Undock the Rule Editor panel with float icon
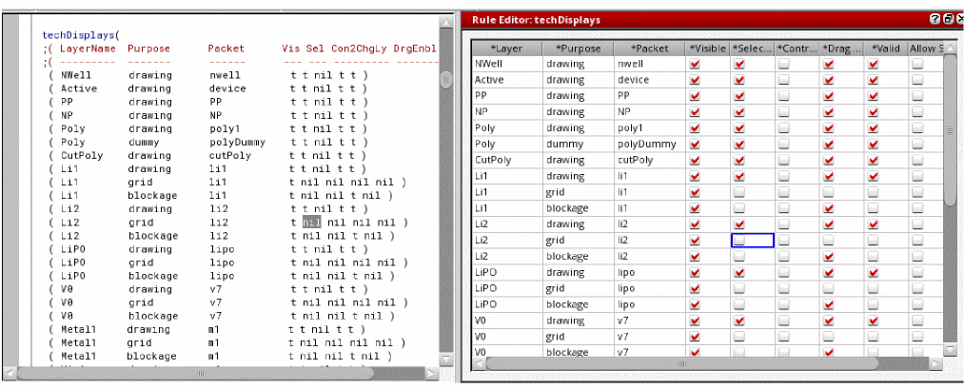This screenshot has width=964, height=389. coord(946,20)
